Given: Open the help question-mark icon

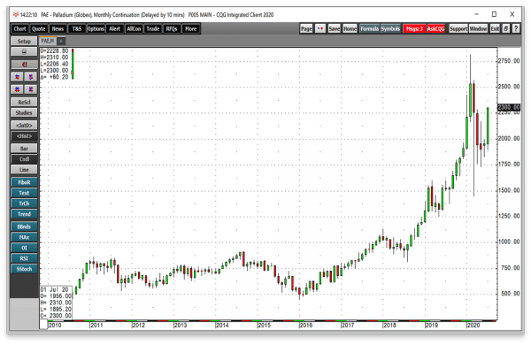Looking at the screenshot, I should pos(516,29).
